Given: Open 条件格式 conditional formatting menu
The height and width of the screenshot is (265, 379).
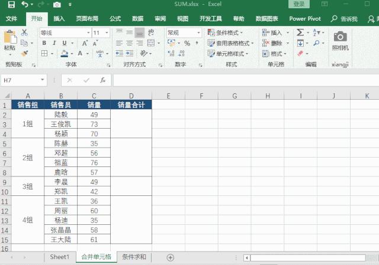Looking at the screenshot, I should pyautogui.click(x=225, y=32).
